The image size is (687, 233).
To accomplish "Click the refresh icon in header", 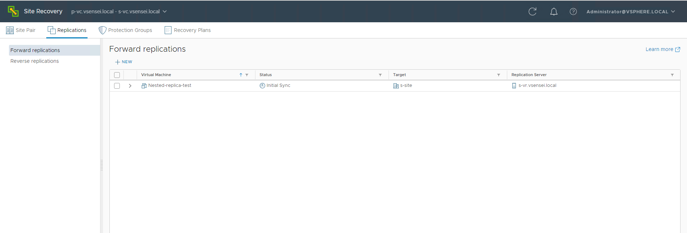I will pos(532,11).
